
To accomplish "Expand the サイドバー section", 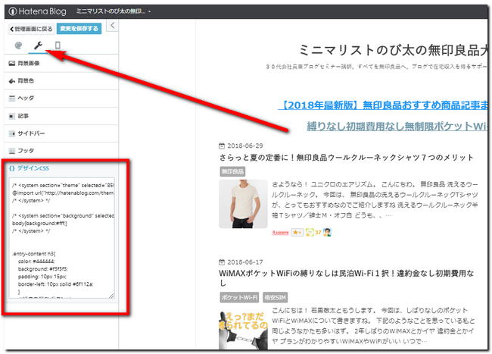I will (61, 133).
